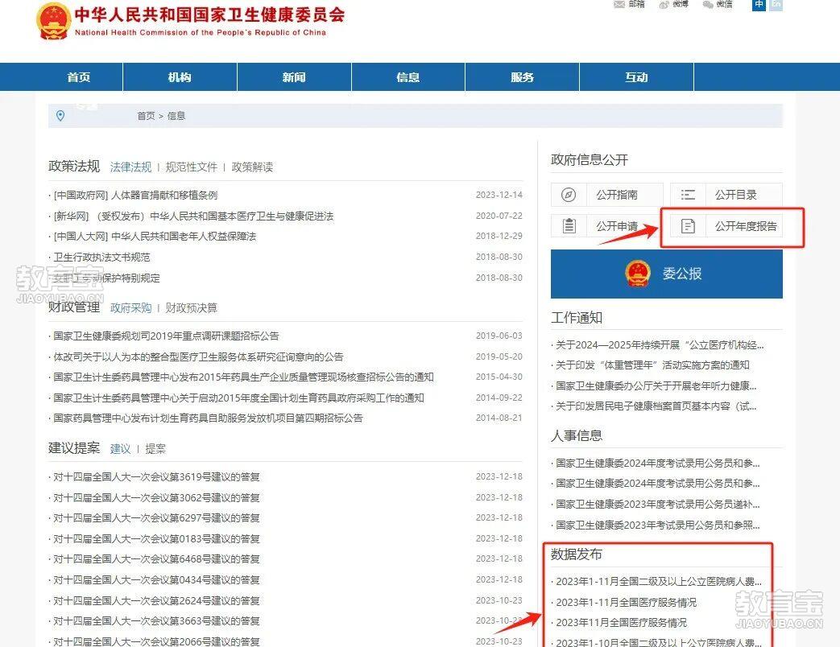
Task: Select the 公开申请 clipboard icon
Action: click(x=569, y=226)
